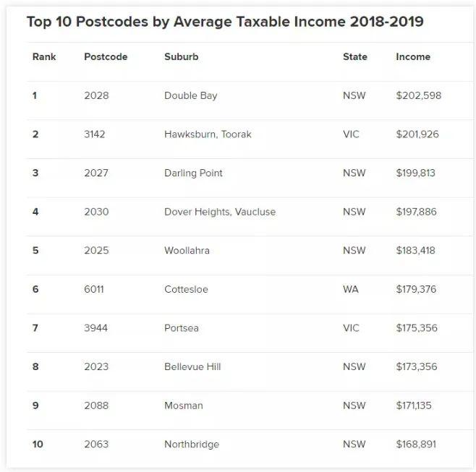Click the Northbridge suburb cell

(191, 444)
